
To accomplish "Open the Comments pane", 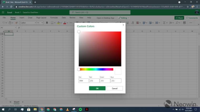I will click(192, 18).
